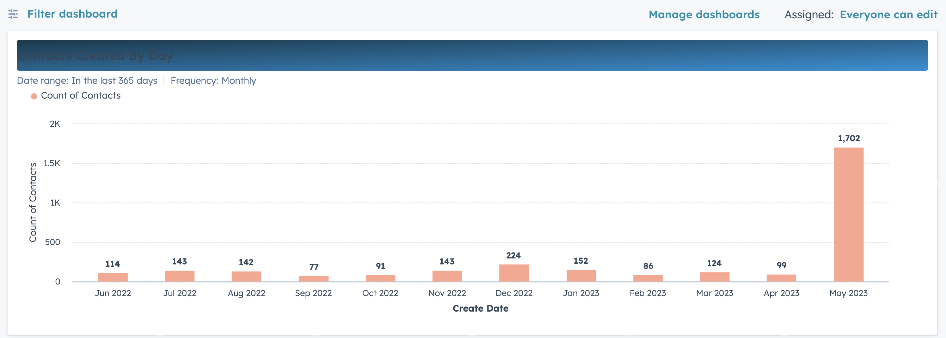946x338 pixels.
Task: Select the May 2023 bar
Action: [849, 215]
